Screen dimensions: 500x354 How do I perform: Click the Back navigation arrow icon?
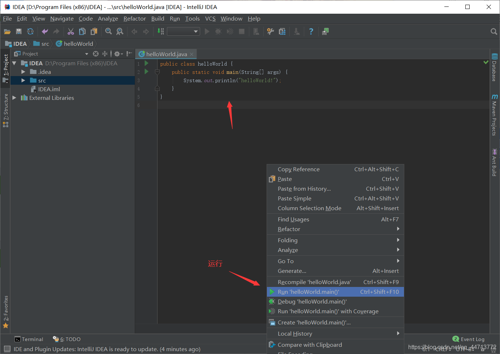[x=134, y=32]
